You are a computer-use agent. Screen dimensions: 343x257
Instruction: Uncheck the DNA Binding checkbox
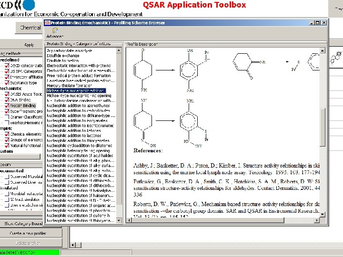coord(7,100)
